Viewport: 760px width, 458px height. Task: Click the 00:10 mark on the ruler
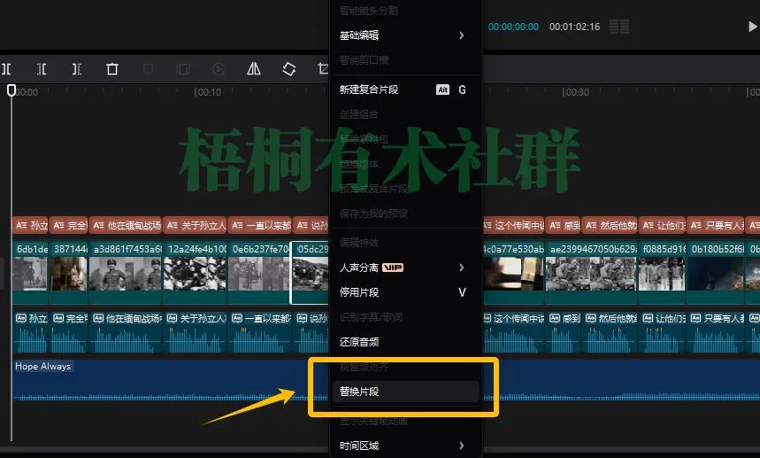point(208,92)
